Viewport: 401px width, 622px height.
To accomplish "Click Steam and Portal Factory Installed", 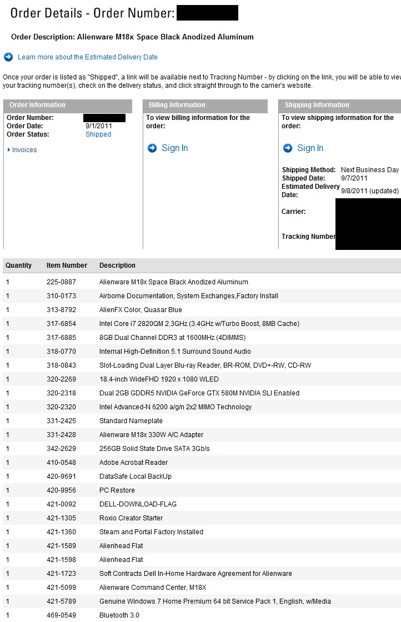I will coord(151,532).
